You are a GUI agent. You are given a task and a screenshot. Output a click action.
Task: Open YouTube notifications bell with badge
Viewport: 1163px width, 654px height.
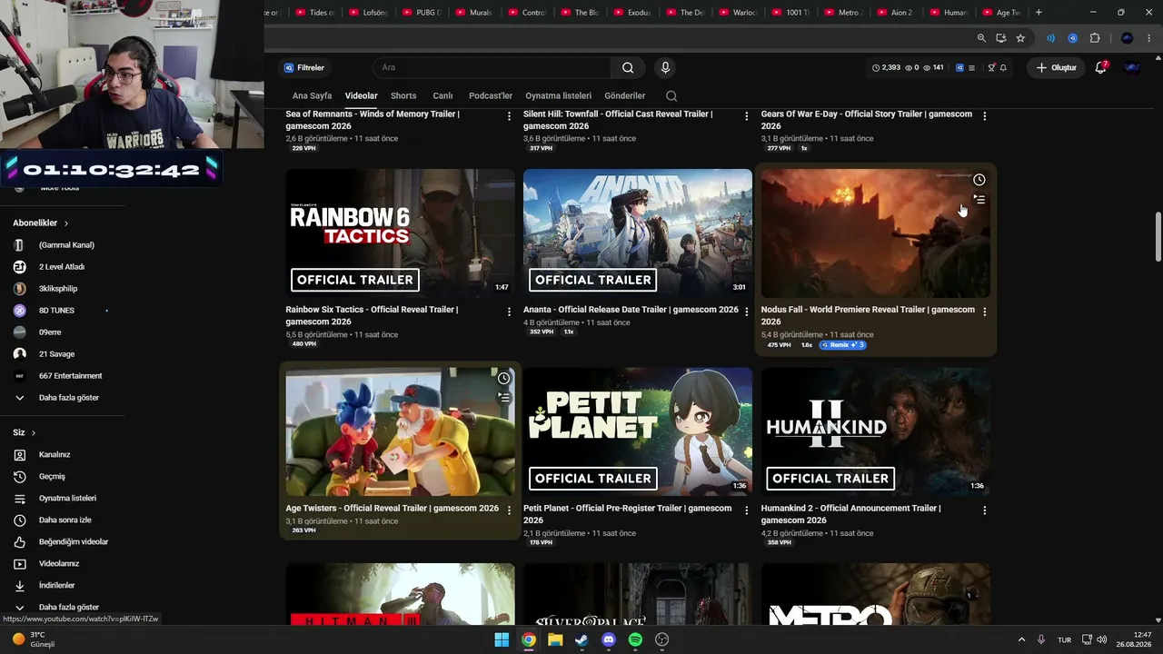(x=1100, y=68)
